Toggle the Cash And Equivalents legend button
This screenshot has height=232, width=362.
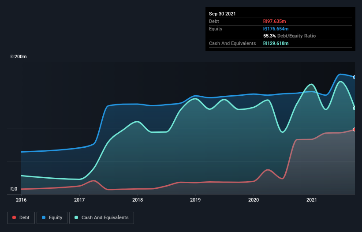click(101, 218)
